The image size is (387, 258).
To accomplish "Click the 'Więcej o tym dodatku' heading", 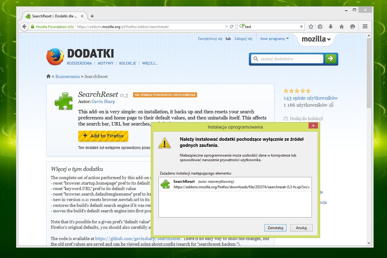I will pos(77,169).
